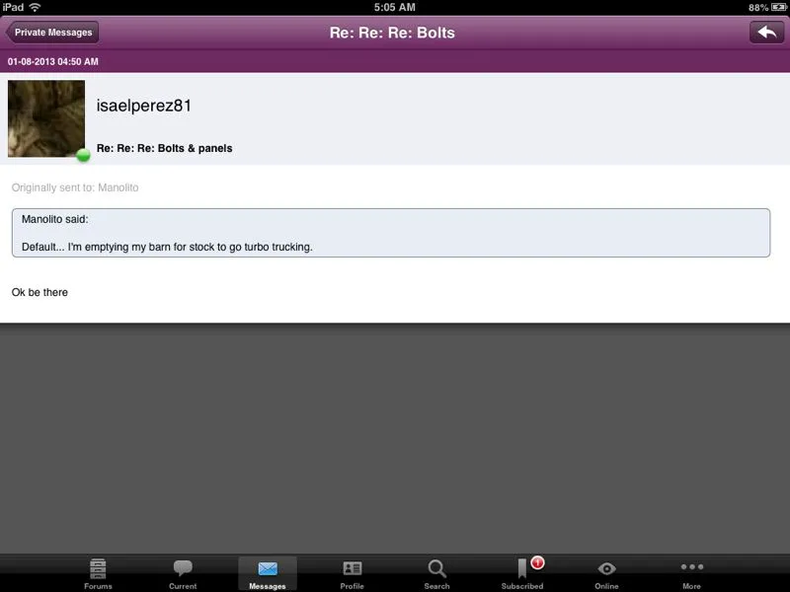
Task: Open the Forums tab
Action: (98, 573)
